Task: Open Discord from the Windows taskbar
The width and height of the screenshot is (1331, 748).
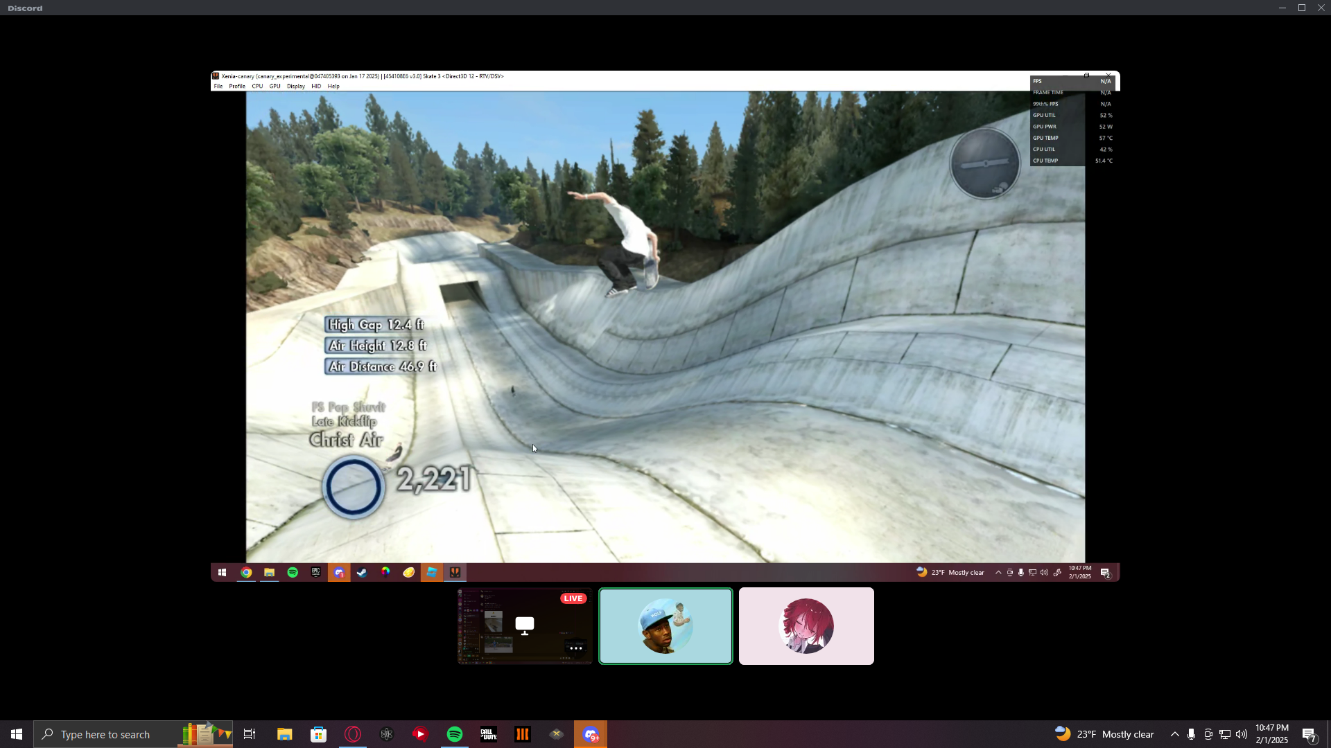Action: pos(591,734)
